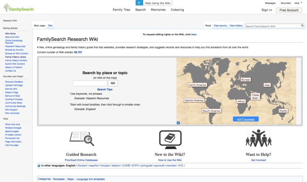
Task: Open Upload File/Image sidebar link
Action: point(14,85)
